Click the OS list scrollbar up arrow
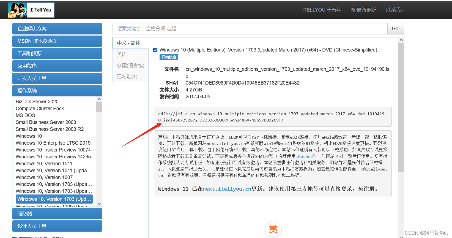The height and width of the screenshot is (238, 452). (99, 99)
